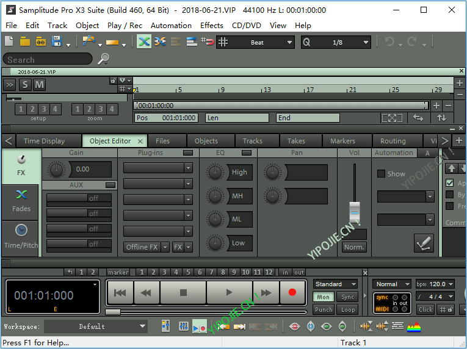467x349 pixels.
Task: Click the Stop transport button
Action: coord(183,293)
